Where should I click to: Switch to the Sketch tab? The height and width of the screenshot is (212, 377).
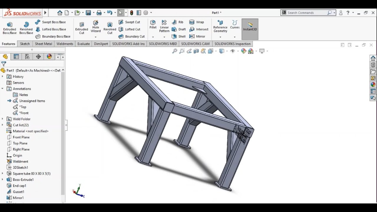[25, 44]
